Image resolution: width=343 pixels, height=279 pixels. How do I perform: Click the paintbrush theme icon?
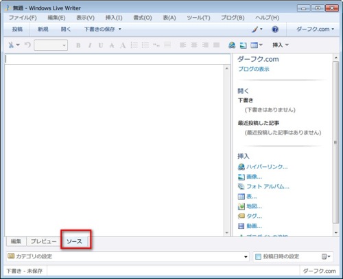(255, 30)
